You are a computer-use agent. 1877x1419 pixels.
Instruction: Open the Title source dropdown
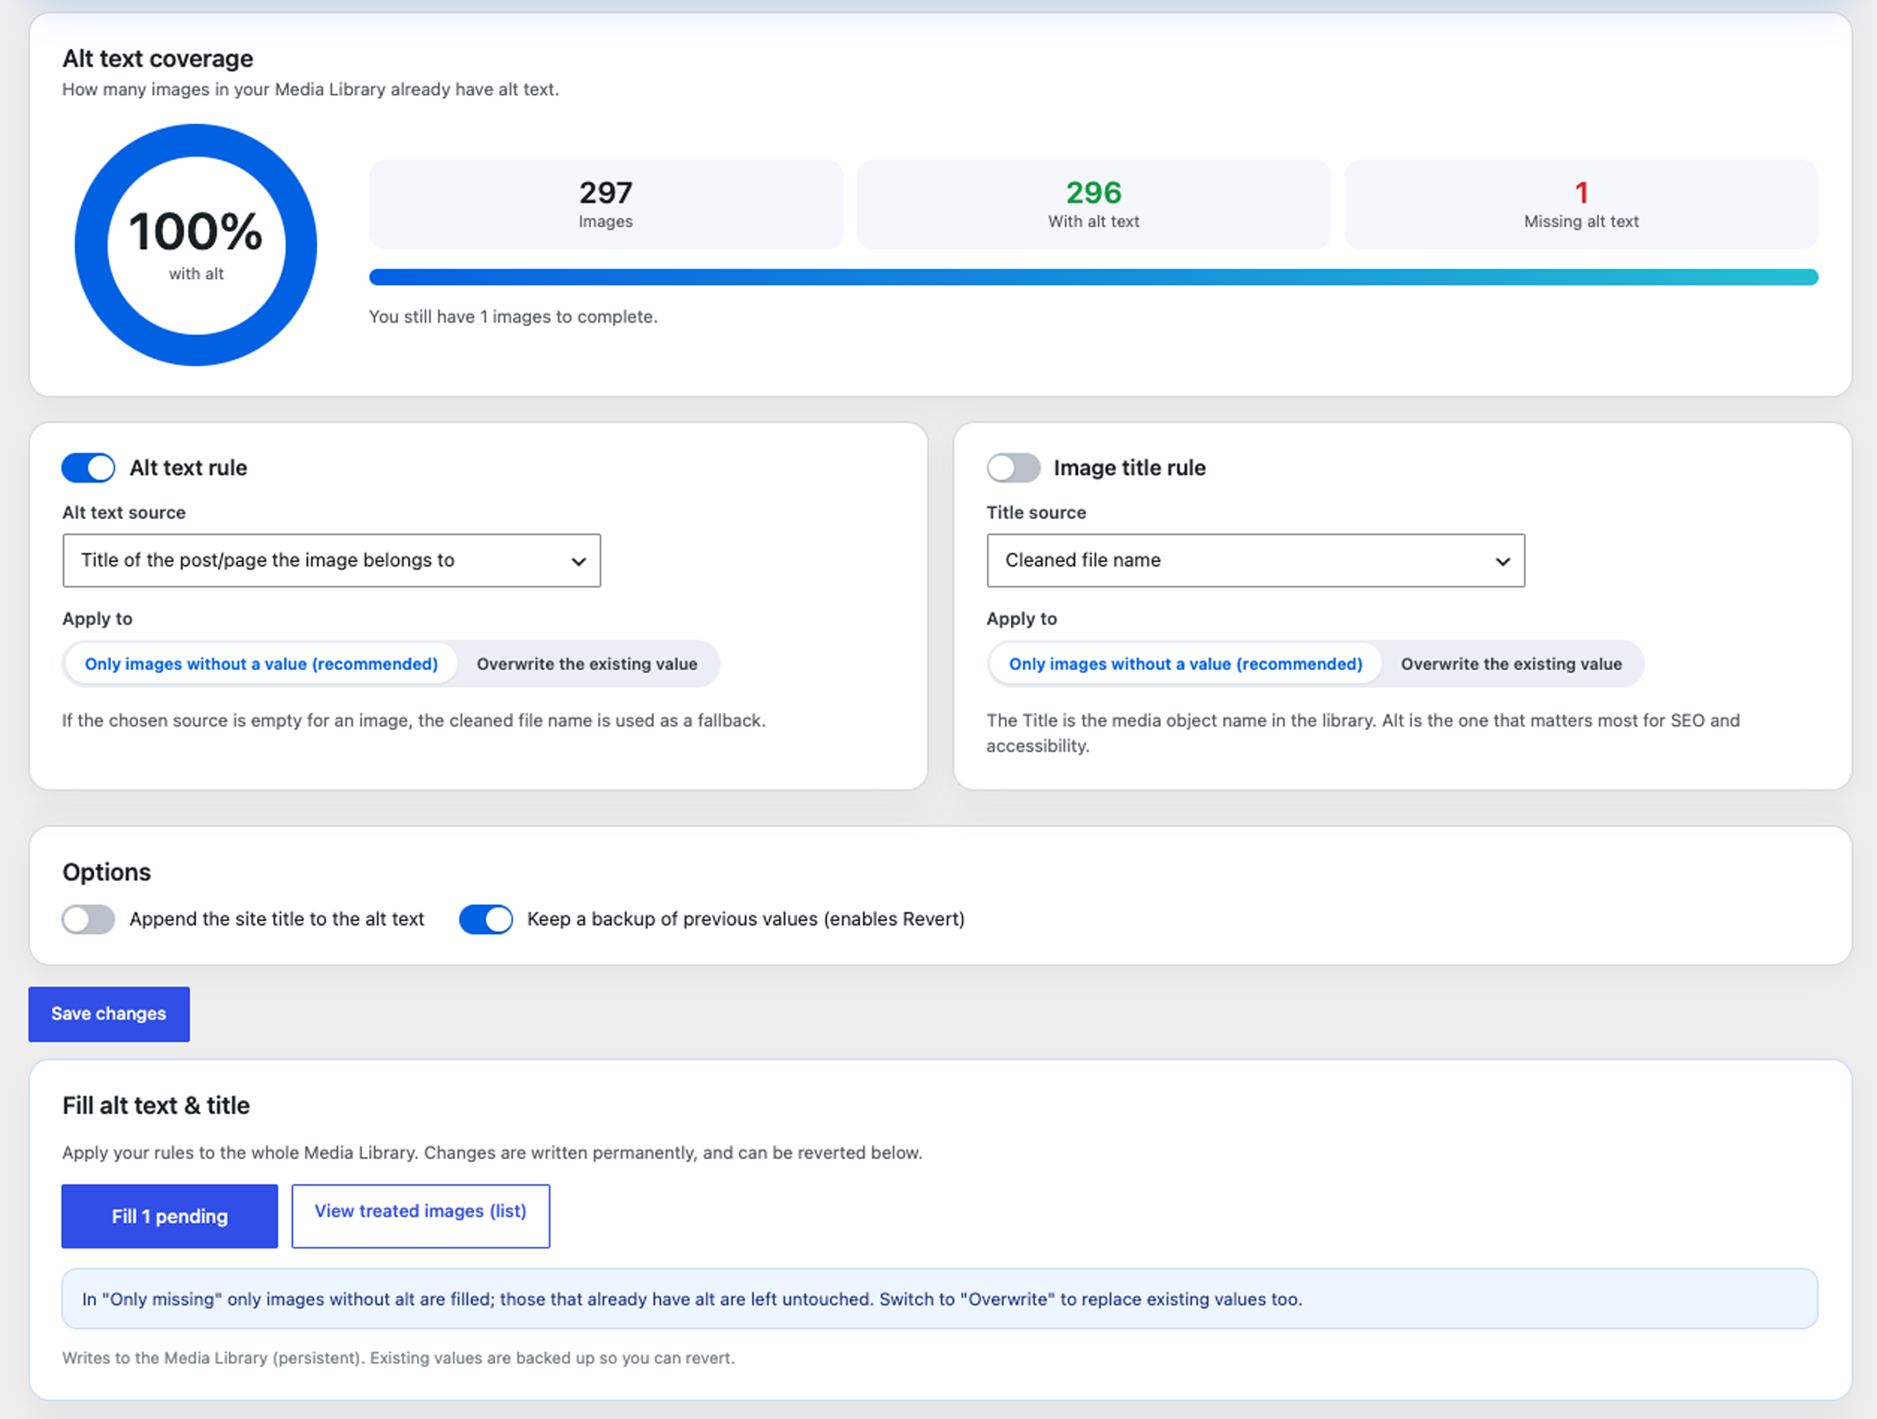(x=1255, y=560)
